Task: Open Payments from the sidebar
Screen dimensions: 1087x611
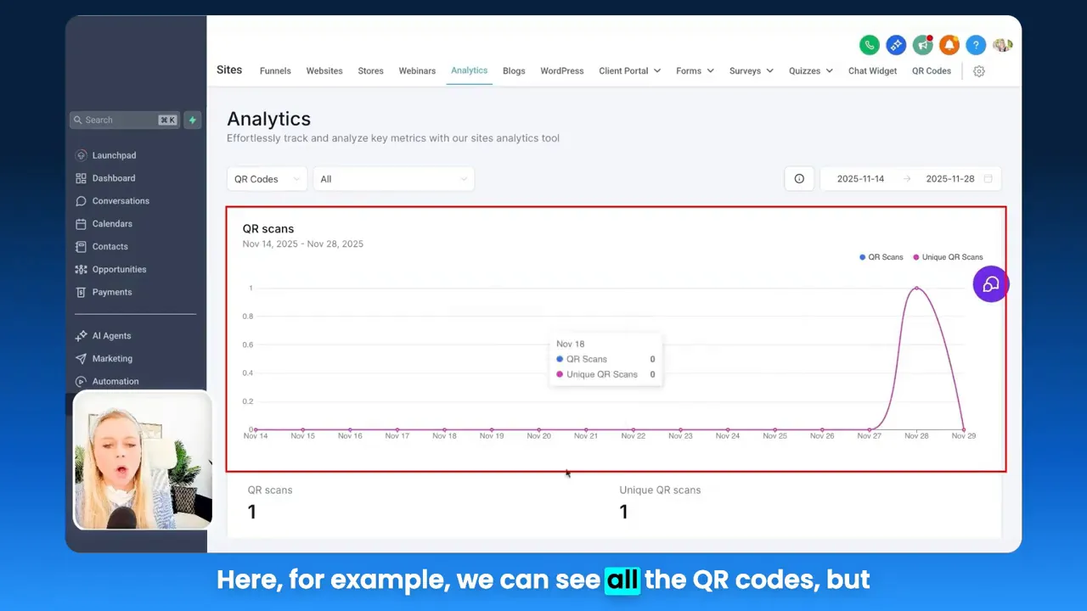Action: (112, 292)
